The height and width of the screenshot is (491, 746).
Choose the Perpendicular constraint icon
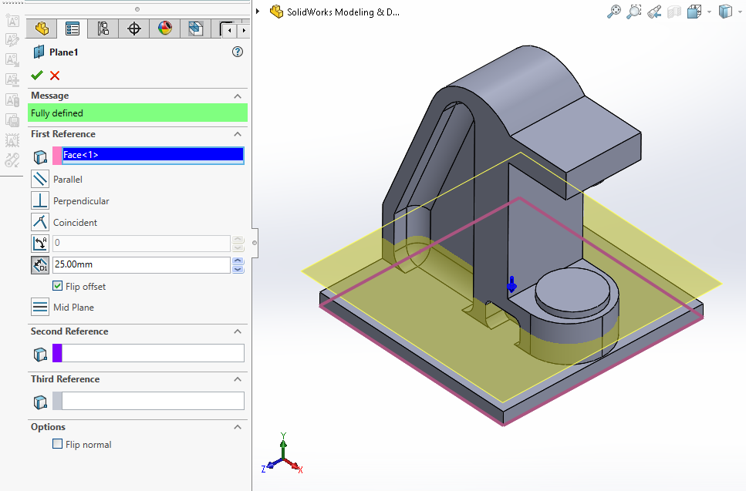pyautogui.click(x=40, y=201)
